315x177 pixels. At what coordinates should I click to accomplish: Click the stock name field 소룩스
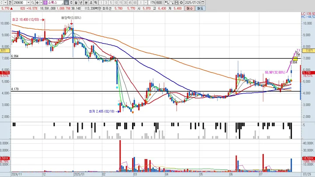[55, 3]
